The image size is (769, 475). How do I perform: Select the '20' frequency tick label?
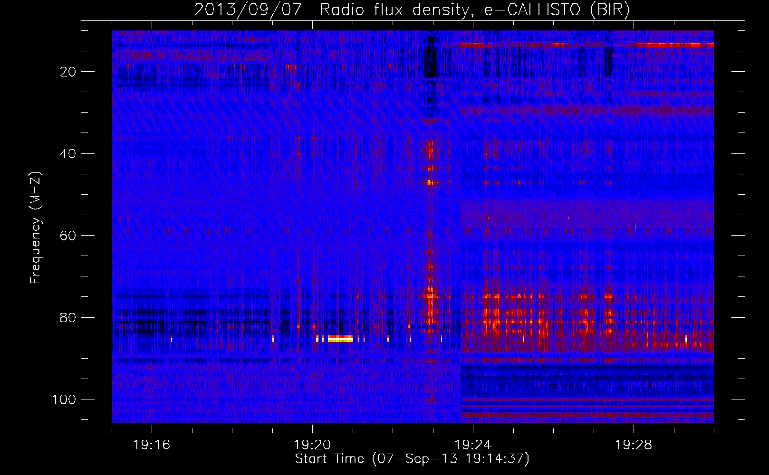[68, 72]
